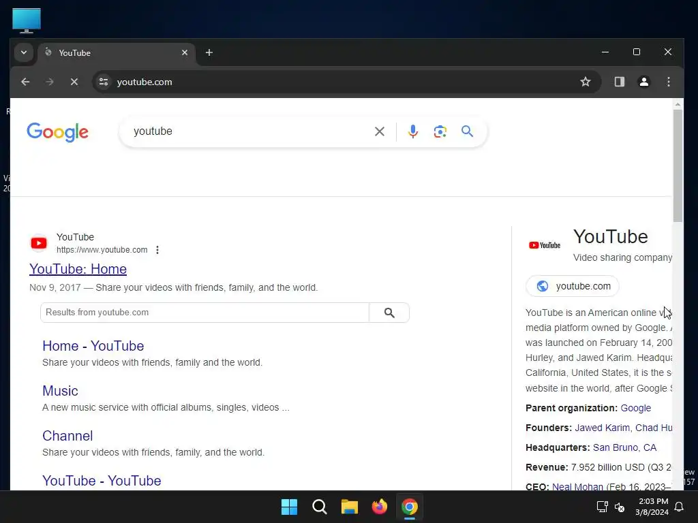Click the desktop monitor icon
The height and width of the screenshot is (523, 698).
click(27, 20)
